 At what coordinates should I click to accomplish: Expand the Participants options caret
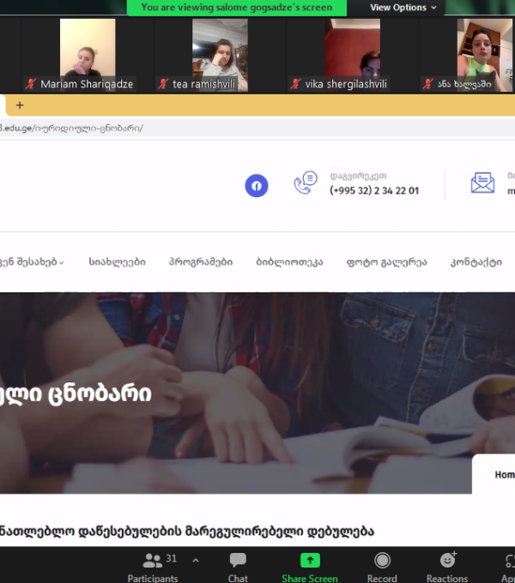196,561
